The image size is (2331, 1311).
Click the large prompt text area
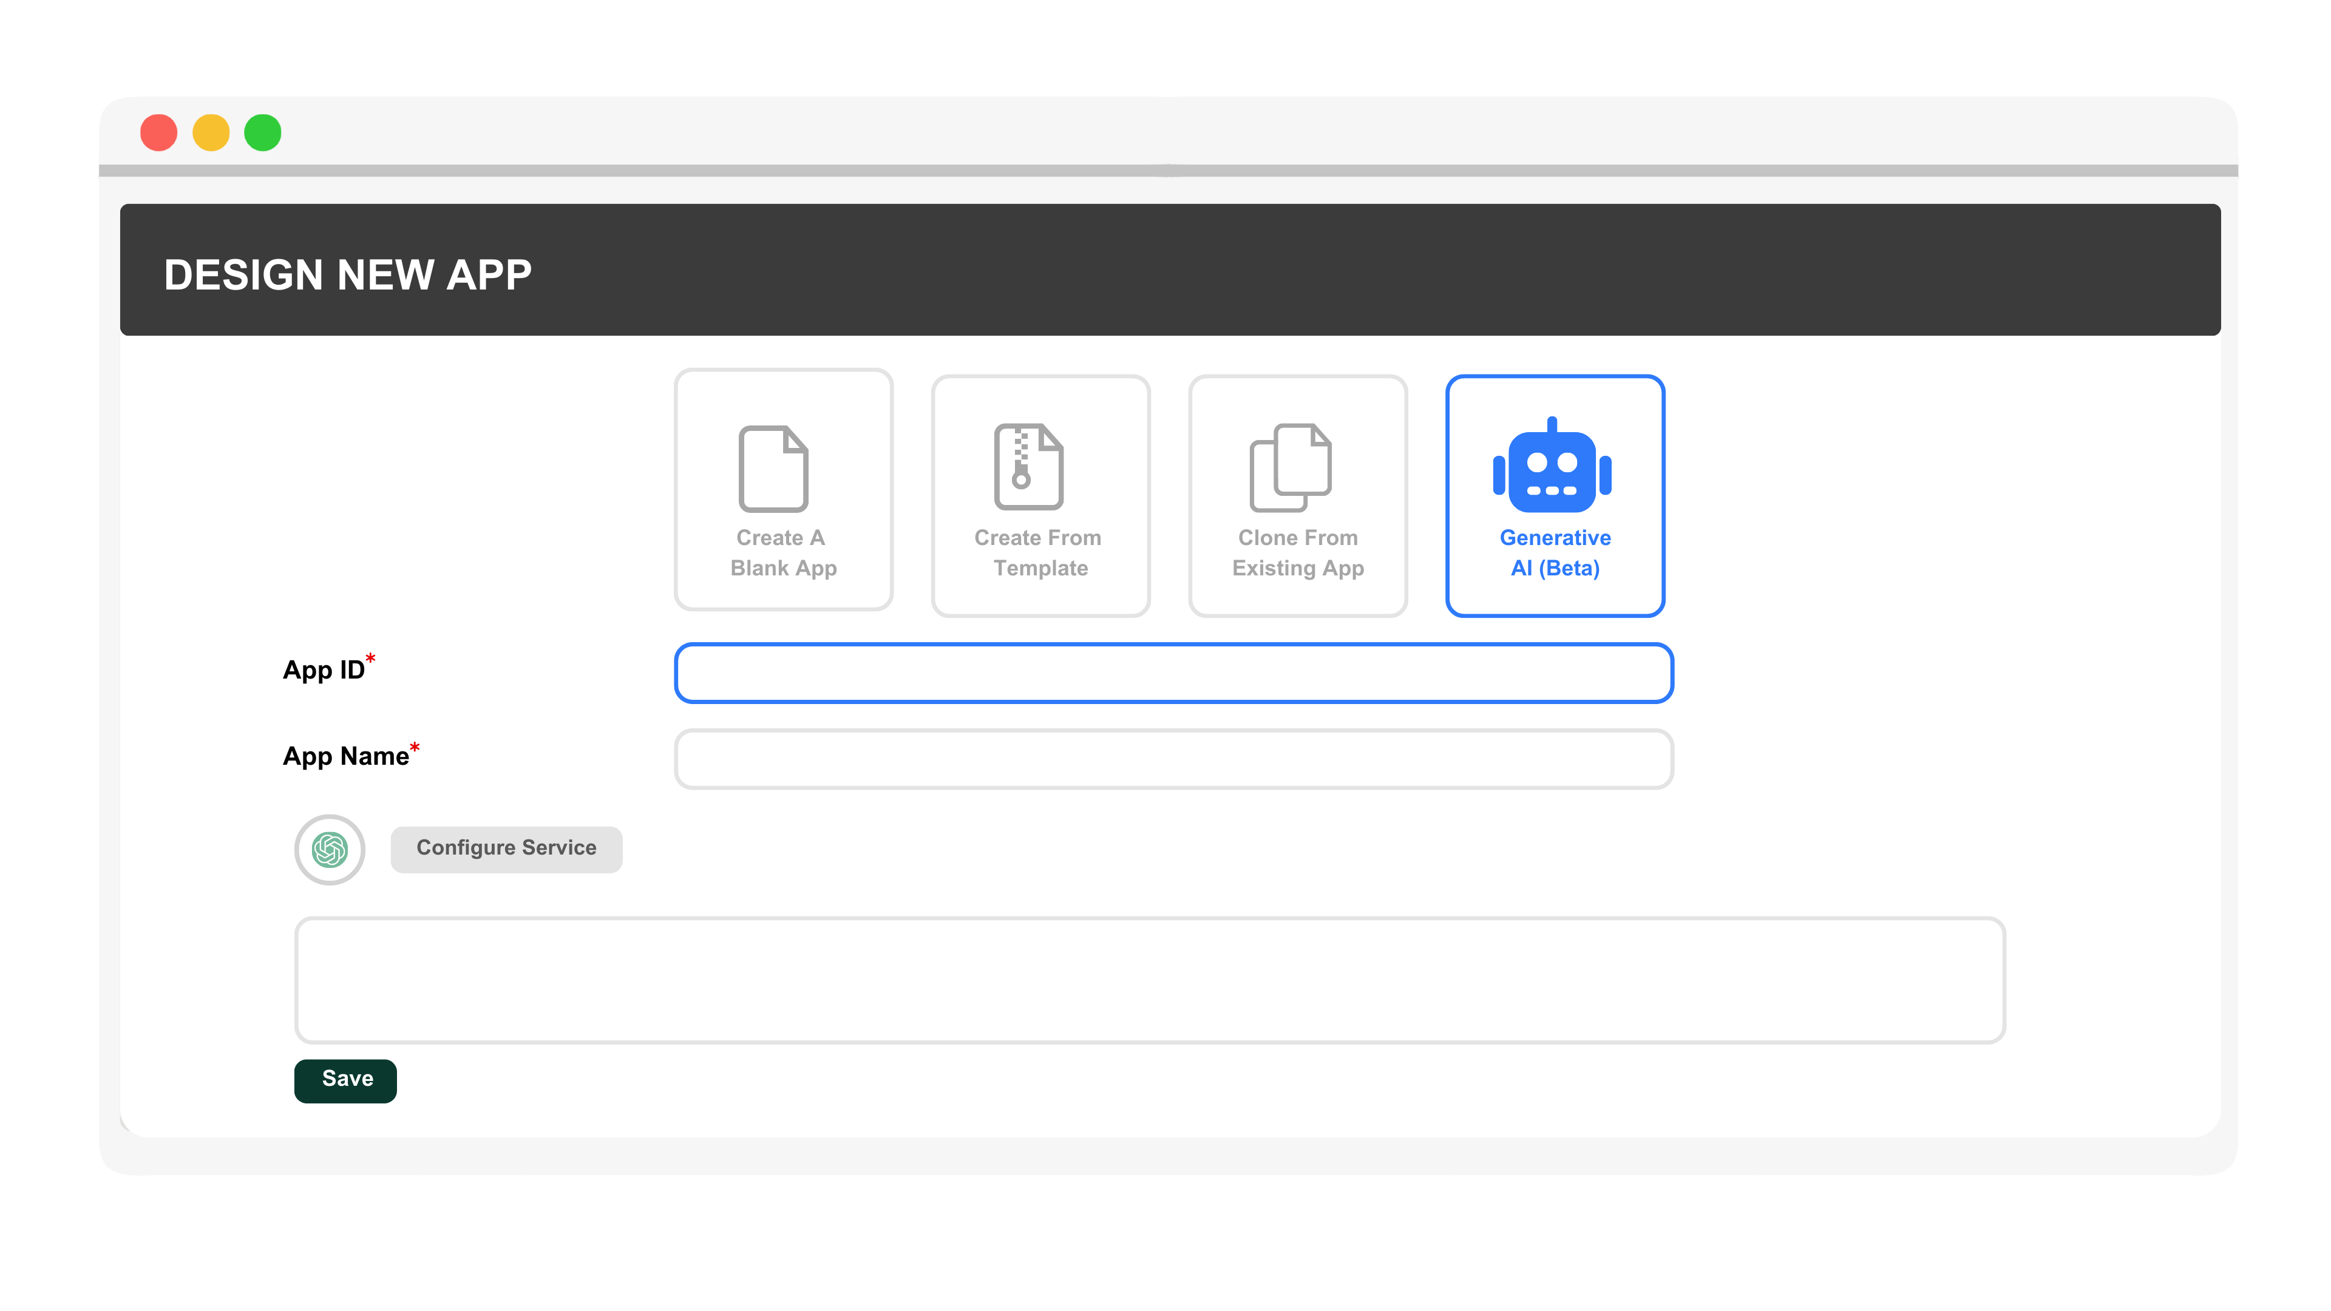pyautogui.click(x=1149, y=980)
